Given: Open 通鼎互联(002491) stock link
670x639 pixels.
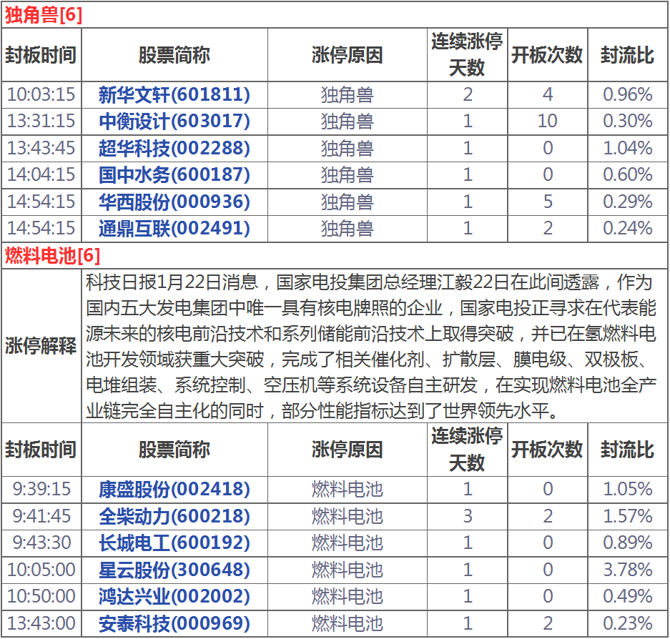Looking at the screenshot, I should pyautogui.click(x=174, y=229).
